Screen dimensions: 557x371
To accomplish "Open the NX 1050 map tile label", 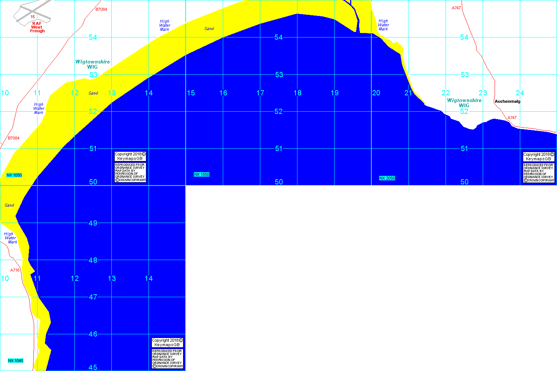I will click(x=14, y=175).
